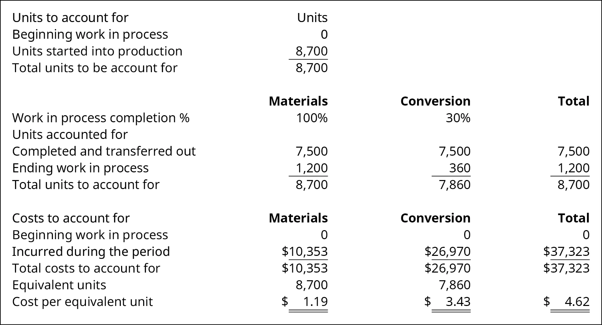602x325 pixels.
Task: Click the "Units accounted for" label
Action: pyautogui.click(x=70, y=135)
